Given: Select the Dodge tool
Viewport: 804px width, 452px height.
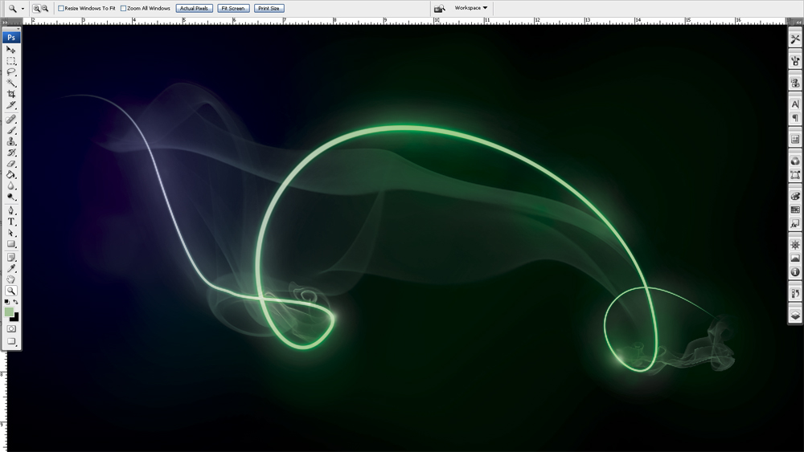Looking at the screenshot, I should click(10, 197).
